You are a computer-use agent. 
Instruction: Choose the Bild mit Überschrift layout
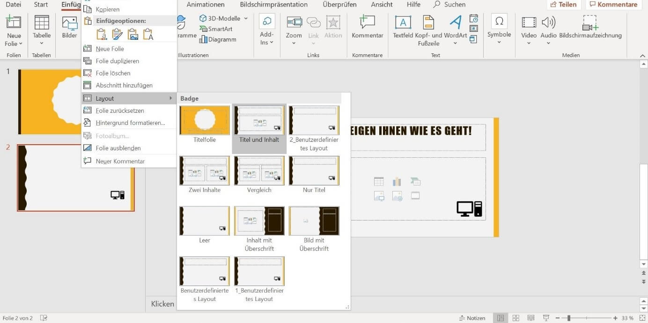click(x=314, y=229)
